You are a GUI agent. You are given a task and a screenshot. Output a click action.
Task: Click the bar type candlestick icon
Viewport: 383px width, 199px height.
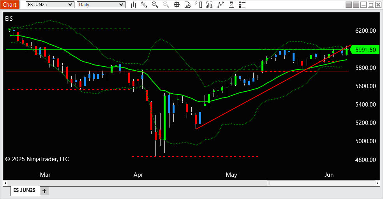click(133, 5)
